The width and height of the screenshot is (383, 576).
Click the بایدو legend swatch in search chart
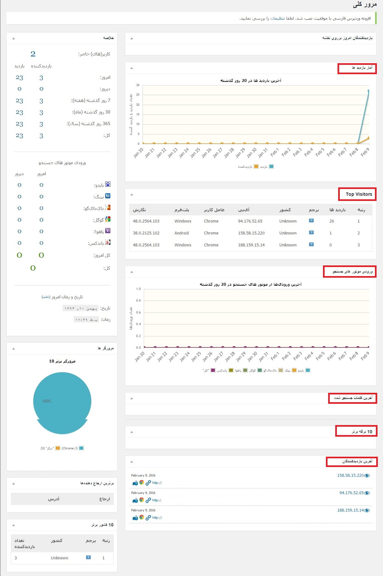tap(308, 370)
